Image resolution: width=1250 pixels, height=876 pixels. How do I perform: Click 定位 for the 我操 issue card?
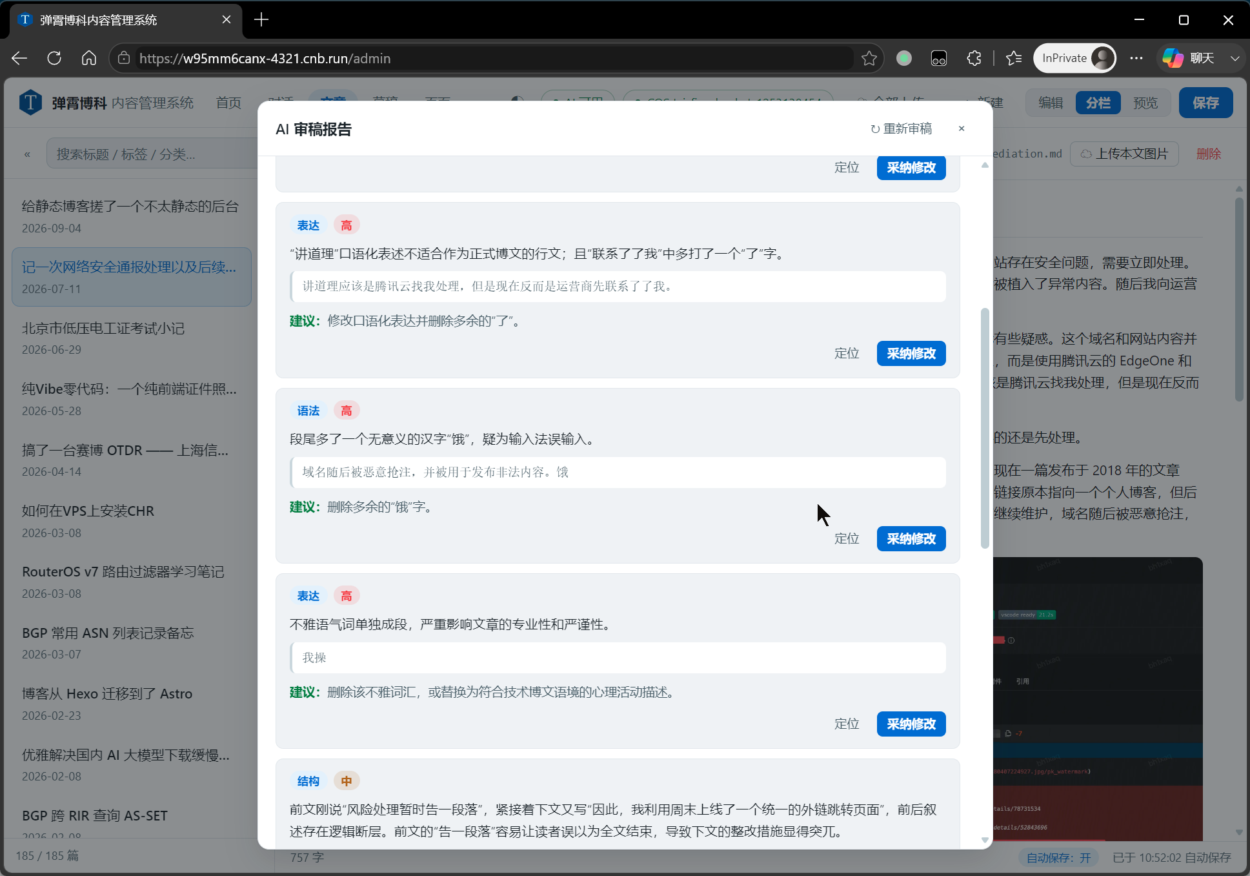(x=846, y=724)
